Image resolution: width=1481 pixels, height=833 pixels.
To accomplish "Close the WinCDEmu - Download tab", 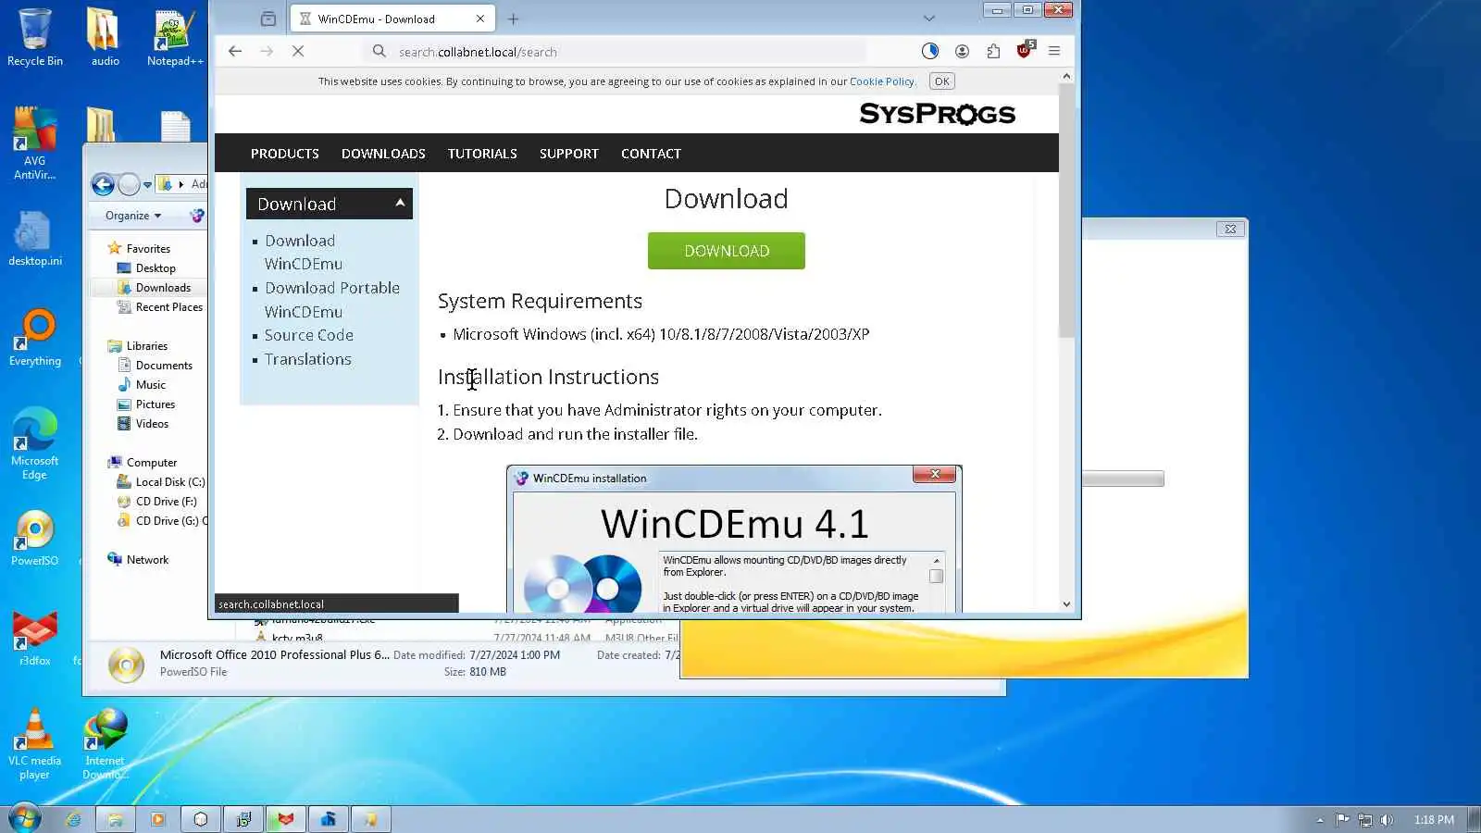I will (x=480, y=19).
